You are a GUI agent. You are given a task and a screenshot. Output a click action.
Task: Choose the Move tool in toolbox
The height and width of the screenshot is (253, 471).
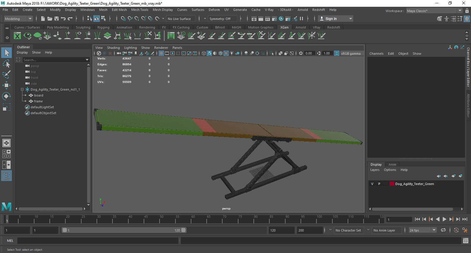[6, 85]
